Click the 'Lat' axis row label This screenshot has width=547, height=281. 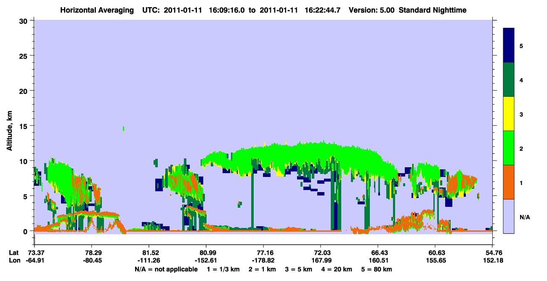pos(14,253)
